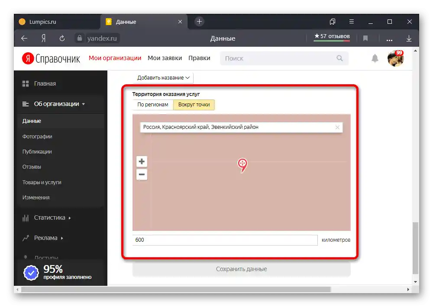433x307 pixels.
Task: Expand the Статистика sidebar section
Action: pyautogui.click(x=49, y=217)
